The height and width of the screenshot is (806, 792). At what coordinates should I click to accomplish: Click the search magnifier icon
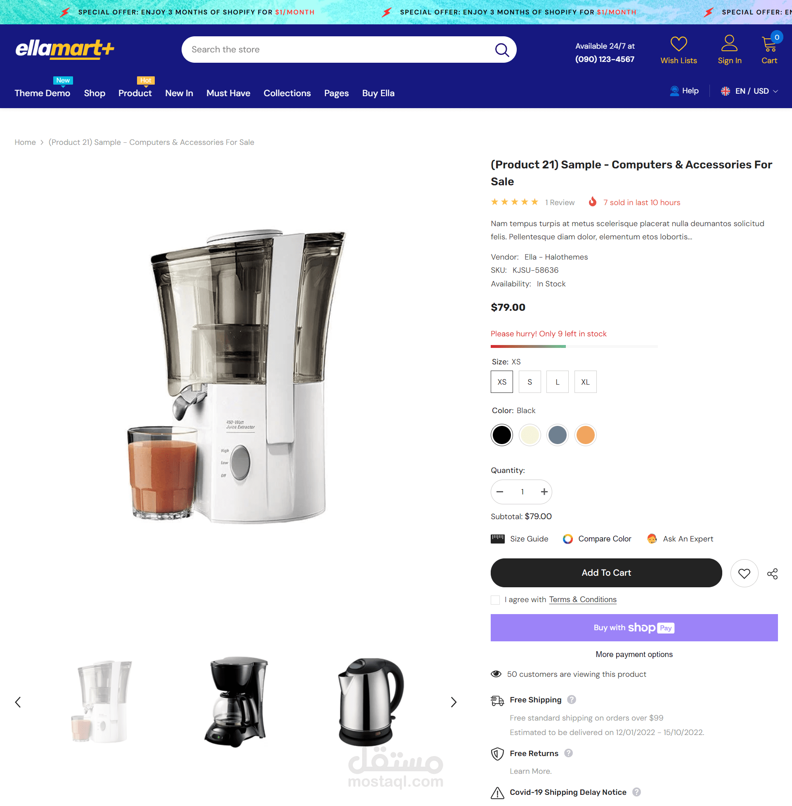click(x=502, y=50)
